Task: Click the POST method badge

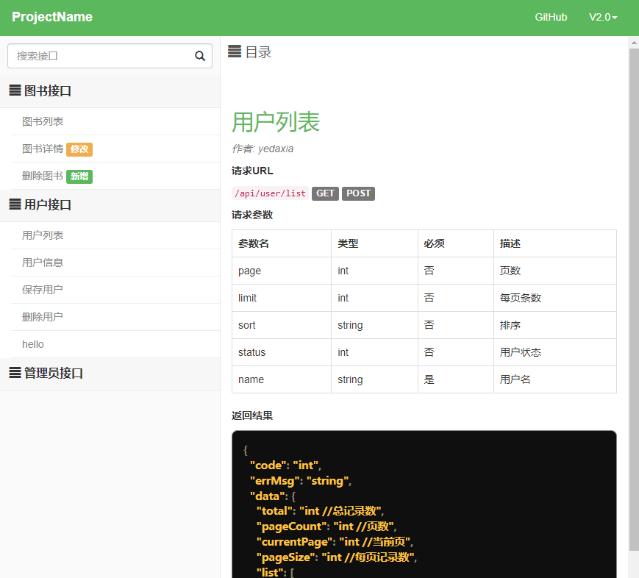Action: [358, 193]
